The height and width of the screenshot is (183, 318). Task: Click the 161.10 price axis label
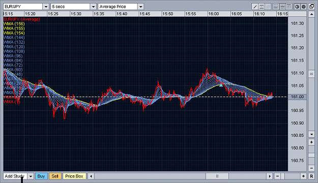[297, 73]
